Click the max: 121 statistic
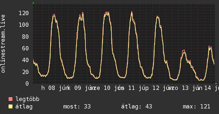219x114 pixels. (x=196, y=107)
